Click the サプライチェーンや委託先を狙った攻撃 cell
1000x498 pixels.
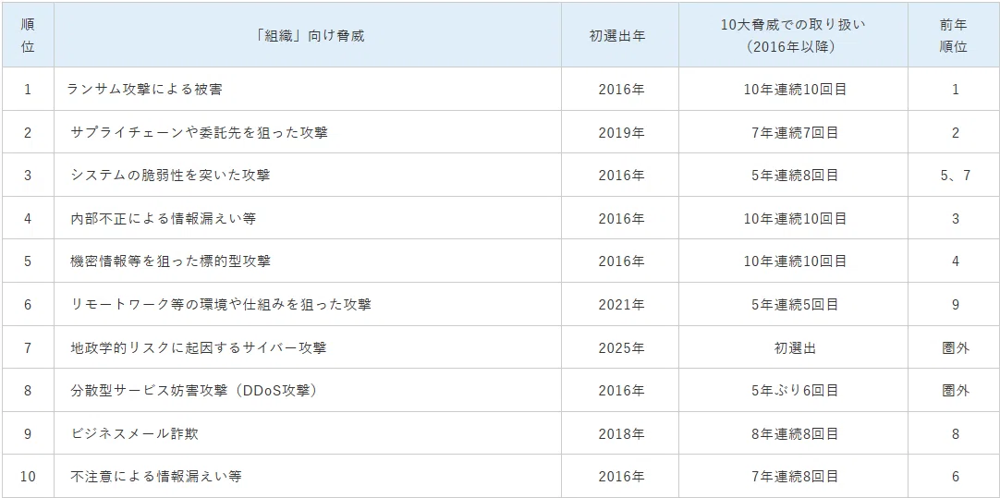pos(200,133)
